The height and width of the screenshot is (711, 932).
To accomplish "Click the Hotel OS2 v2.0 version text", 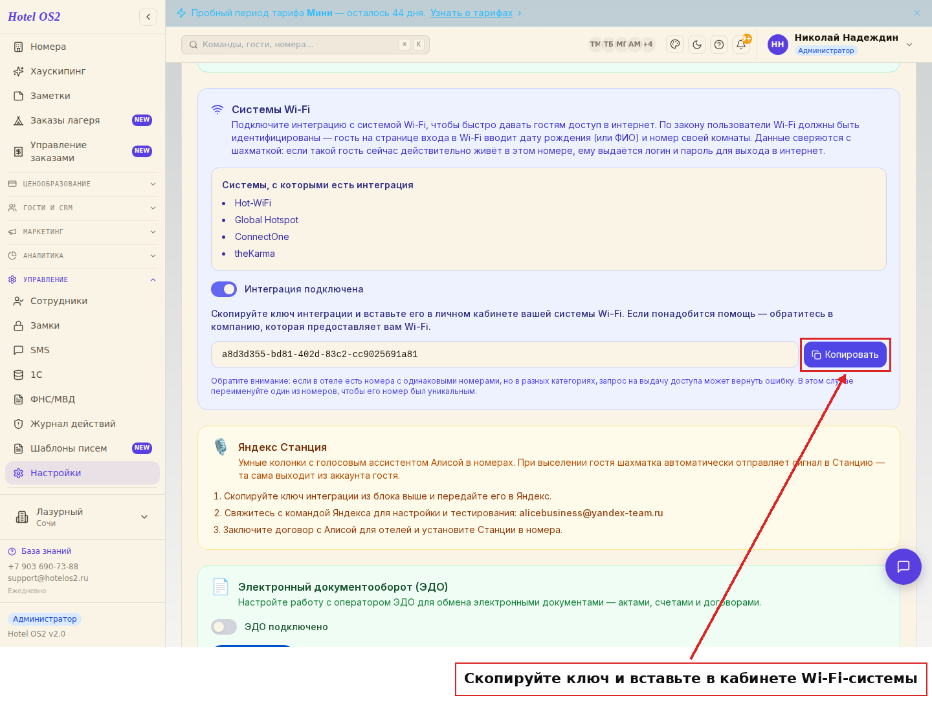I will pyautogui.click(x=36, y=634).
